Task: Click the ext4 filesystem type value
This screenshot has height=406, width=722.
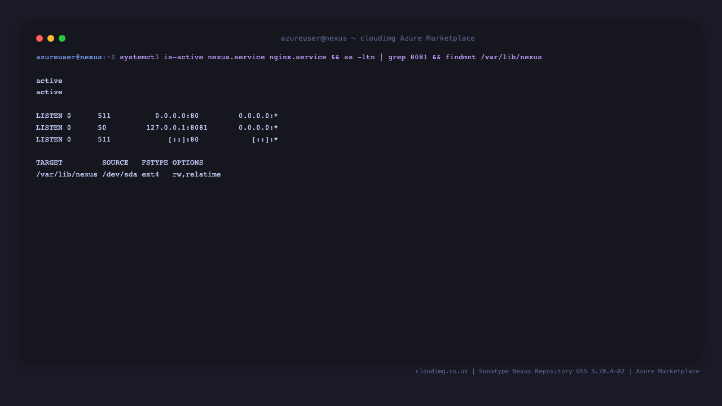Action: click(x=151, y=174)
